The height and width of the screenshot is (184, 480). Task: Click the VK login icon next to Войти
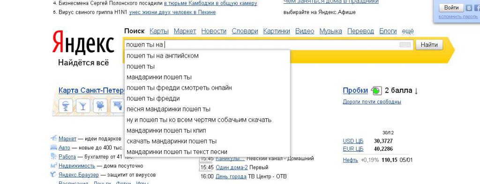coord(469,8)
